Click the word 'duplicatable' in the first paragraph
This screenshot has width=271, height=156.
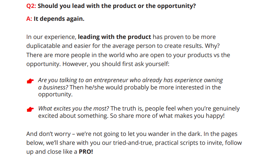pos(43,46)
